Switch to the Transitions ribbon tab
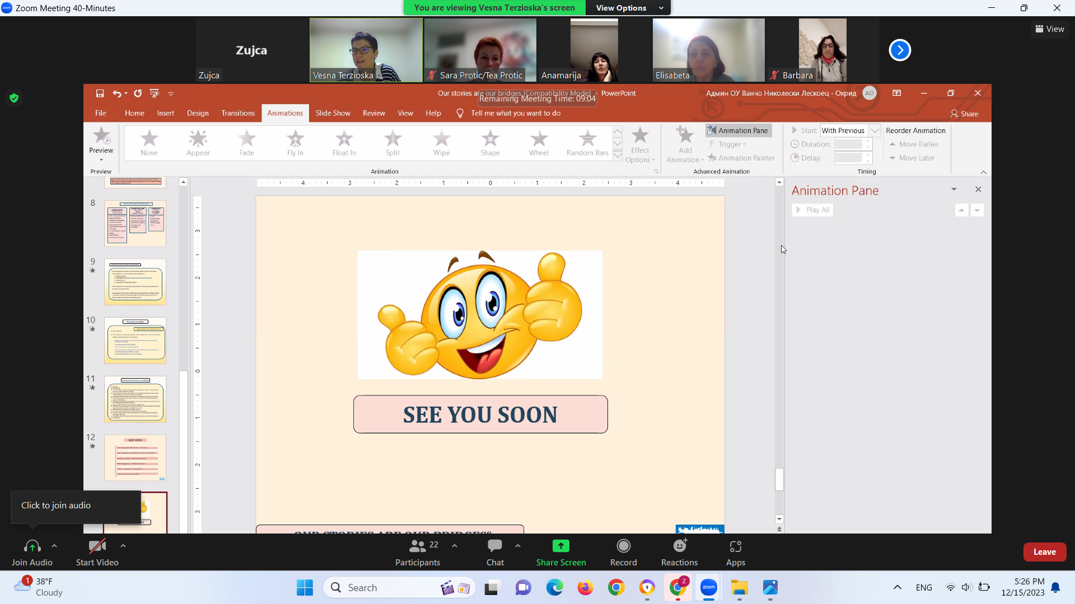 (x=237, y=113)
